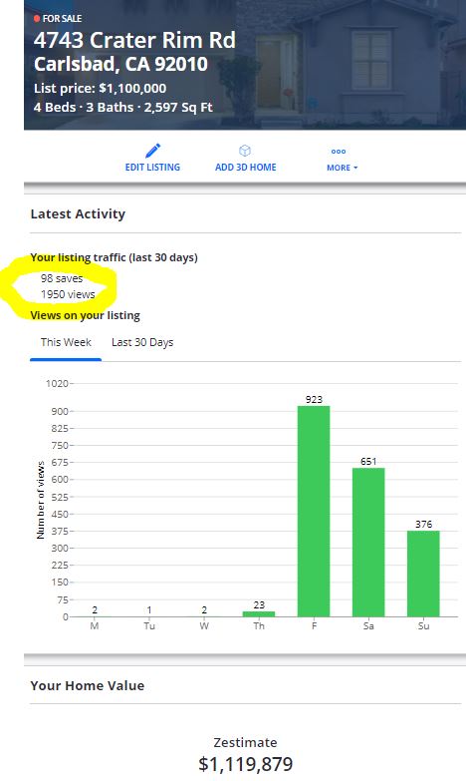
Task: Click the Zestimate value $1,119,879
Action: (246, 764)
